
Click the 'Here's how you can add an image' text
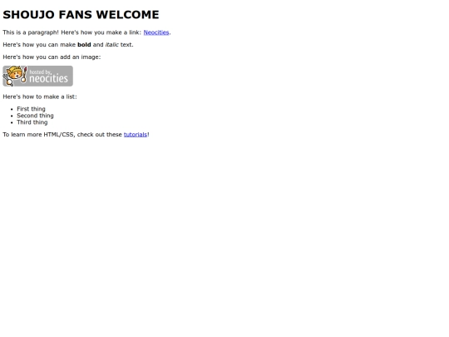point(52,57)
